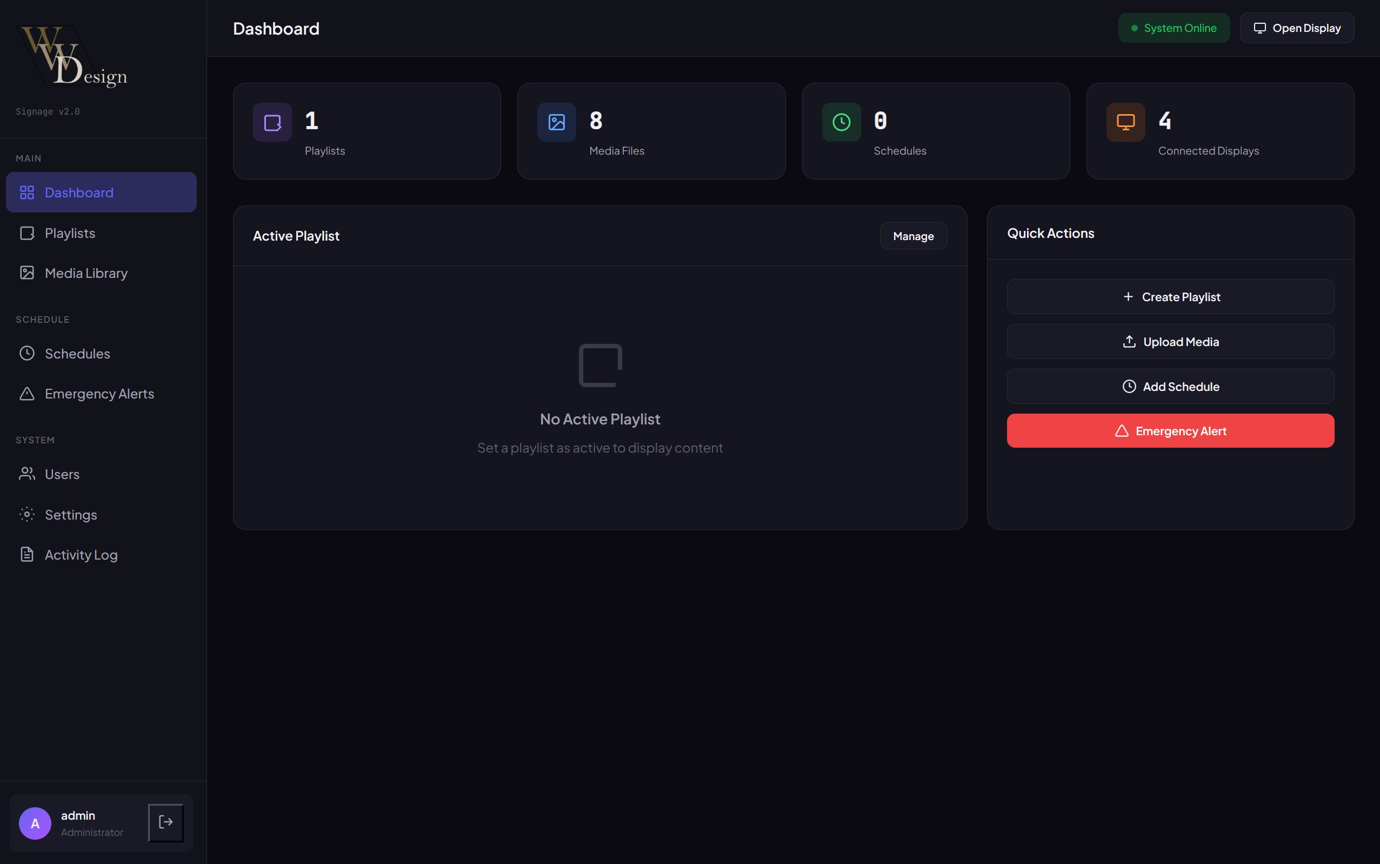Click the green Schedules clock icon
1380x864 pixels.
841,122
